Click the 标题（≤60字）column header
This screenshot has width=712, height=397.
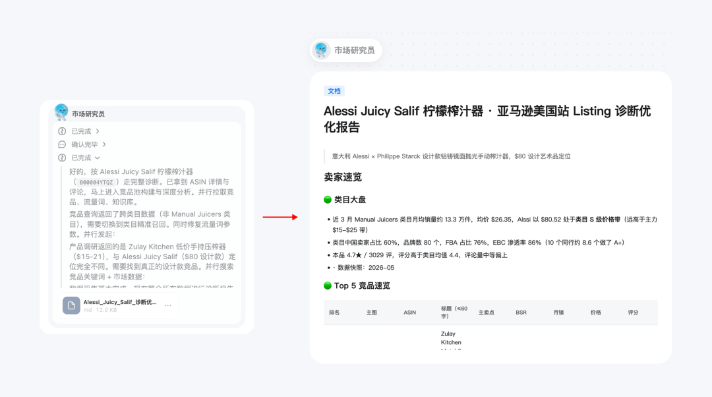(454, 312)
